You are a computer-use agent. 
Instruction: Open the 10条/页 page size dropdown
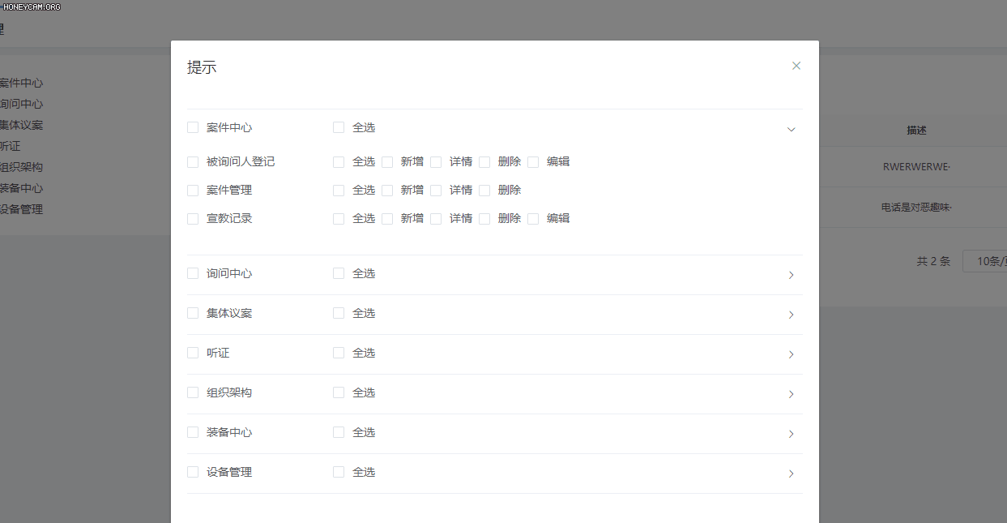[x=985, y=261]
